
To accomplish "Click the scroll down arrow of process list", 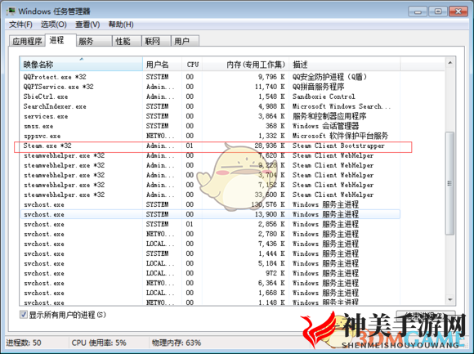I will point(450,299).
